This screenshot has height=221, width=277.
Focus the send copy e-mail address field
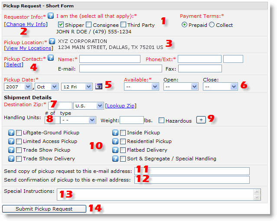(192, 171)
